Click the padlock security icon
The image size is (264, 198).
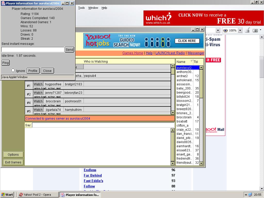pyautogui.click(x=247, y=30)
